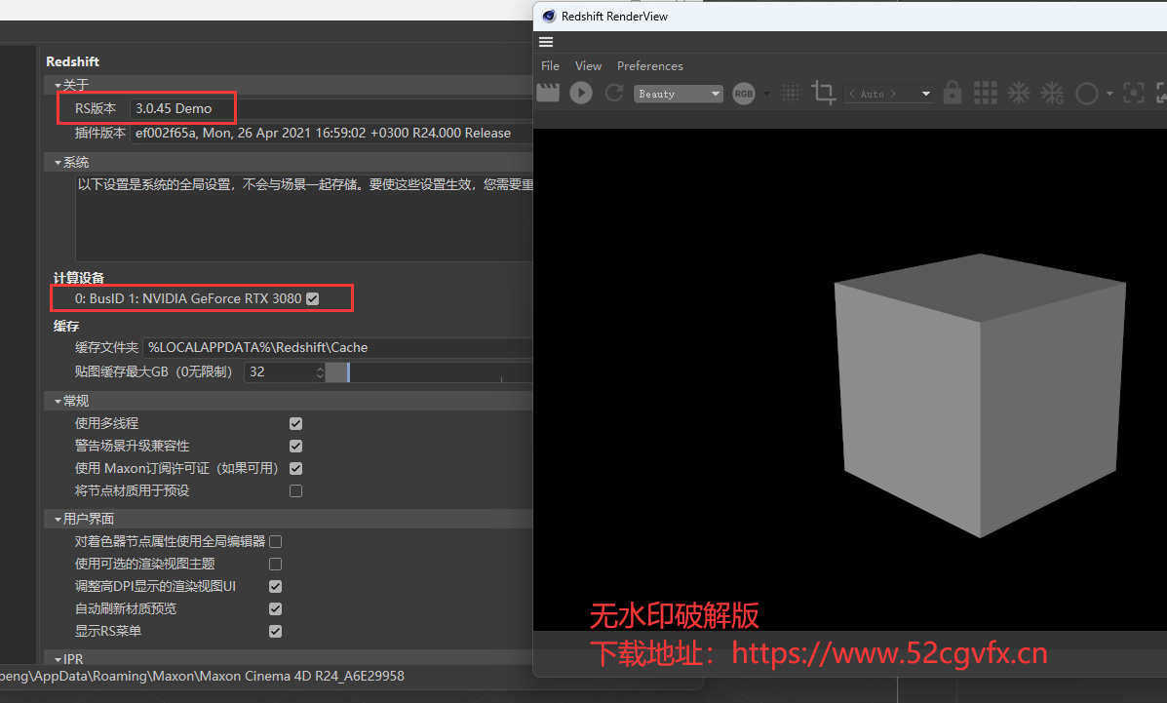Open the Auto camera dropdown

(x=888, y=94)
